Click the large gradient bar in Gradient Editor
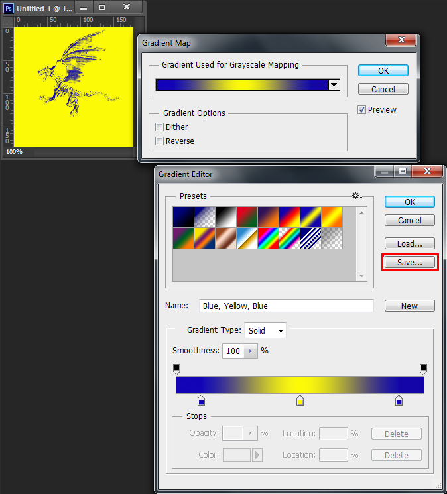Image resolution: width=447 pixels, height=494 pixels. 300,385
